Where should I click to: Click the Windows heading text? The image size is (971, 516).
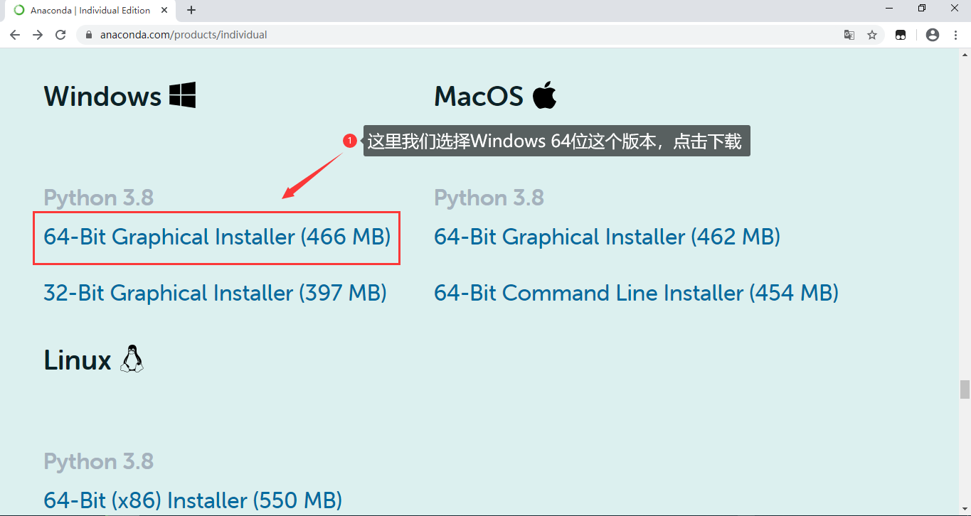click(102, 96)
